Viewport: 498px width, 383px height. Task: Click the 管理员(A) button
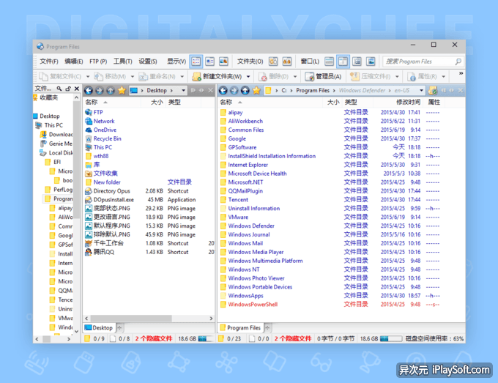point(323,77)
